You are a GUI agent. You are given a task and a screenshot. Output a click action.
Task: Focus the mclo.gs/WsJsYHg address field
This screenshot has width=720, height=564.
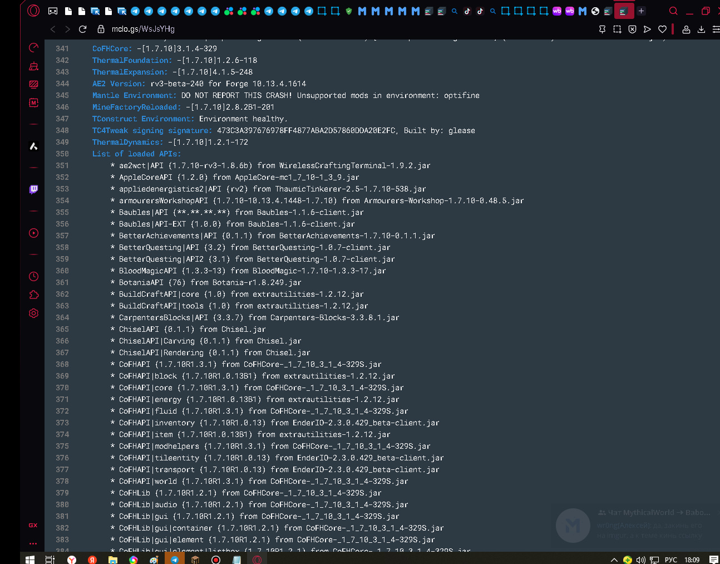click(143, 29)
